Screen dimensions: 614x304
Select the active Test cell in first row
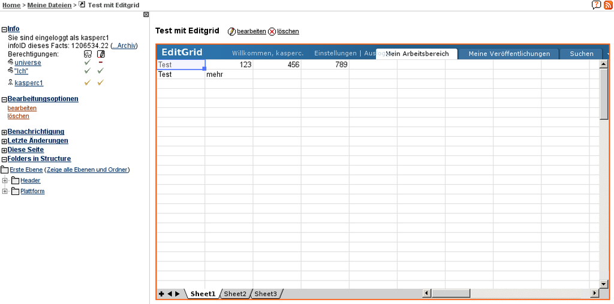[181, 65]
